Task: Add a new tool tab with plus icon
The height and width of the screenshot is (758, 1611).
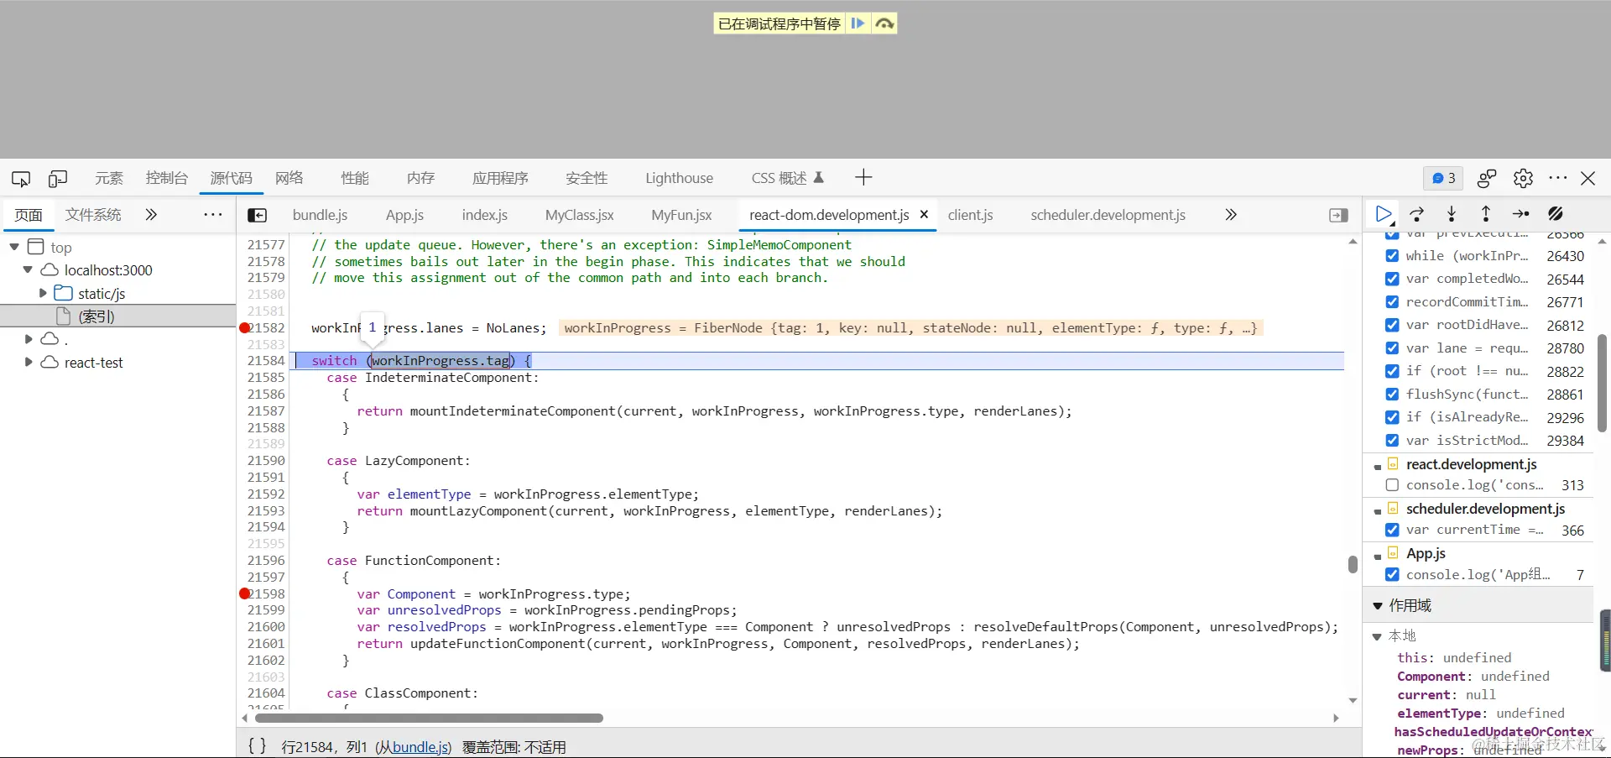Action: pyautogui.click(x=863, y=177)
